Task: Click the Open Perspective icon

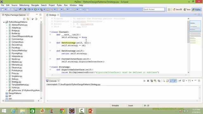Action: point(169,9)
